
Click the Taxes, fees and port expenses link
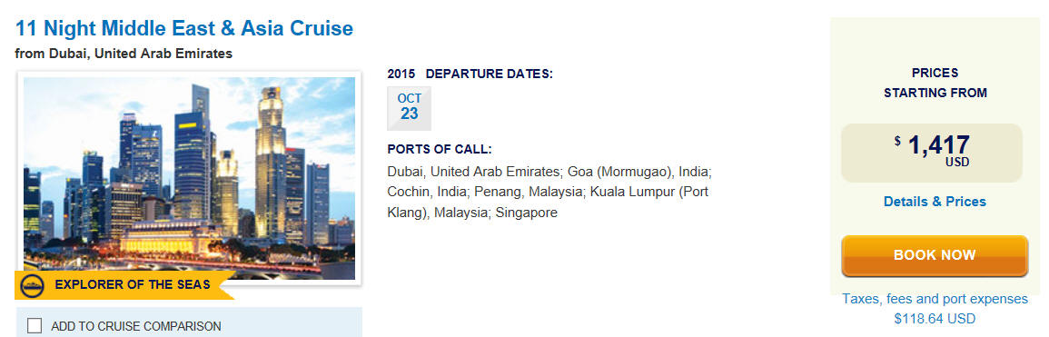[935, 299]
